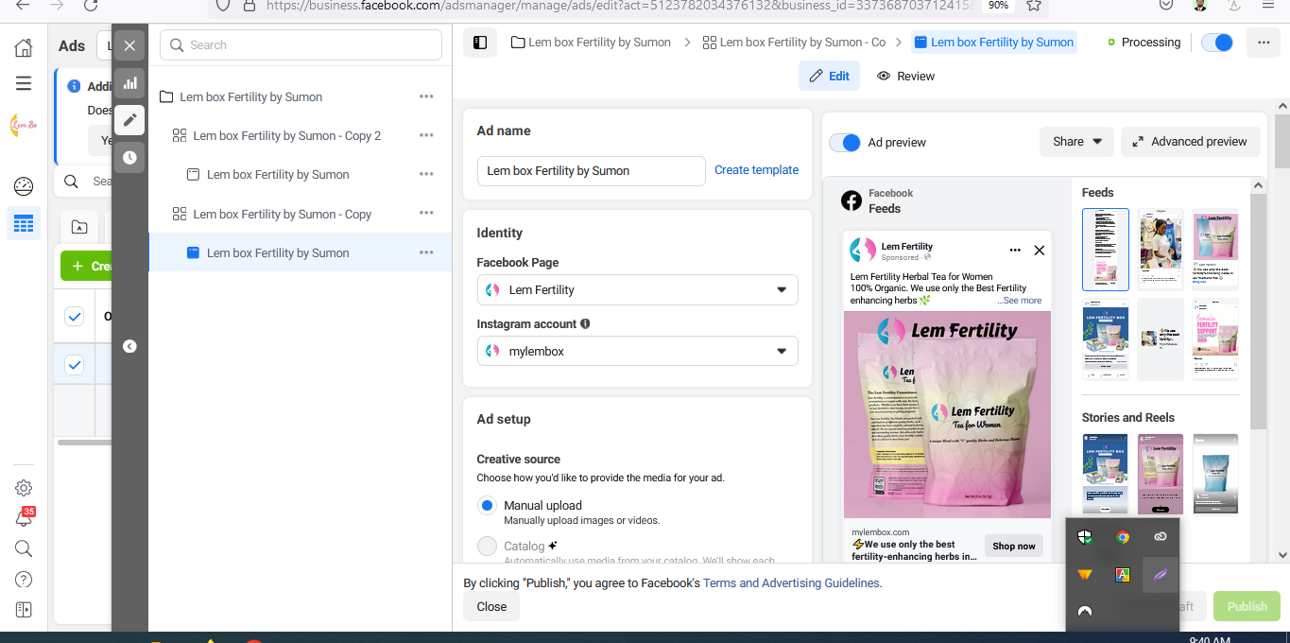Open Windows Security tray icon
The height and width of the screenshot is (643, 1290).
(1085, 537)
